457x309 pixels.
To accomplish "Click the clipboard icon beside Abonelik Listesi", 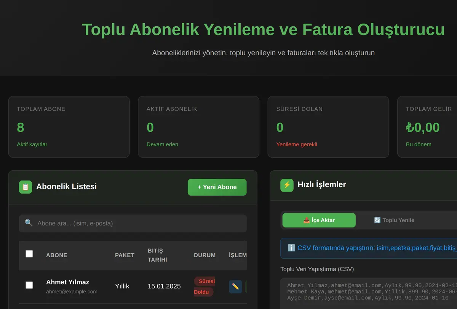I will pos(26,187).
